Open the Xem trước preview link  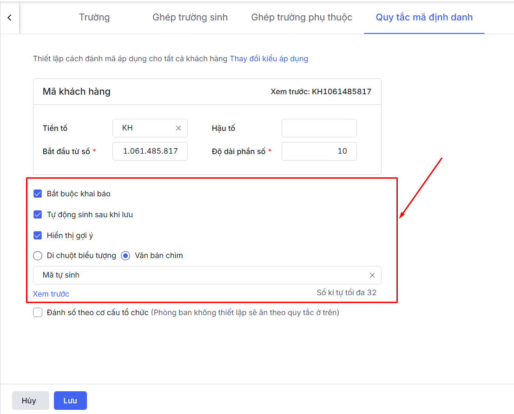pyautogui.click(x=51, y=294)
